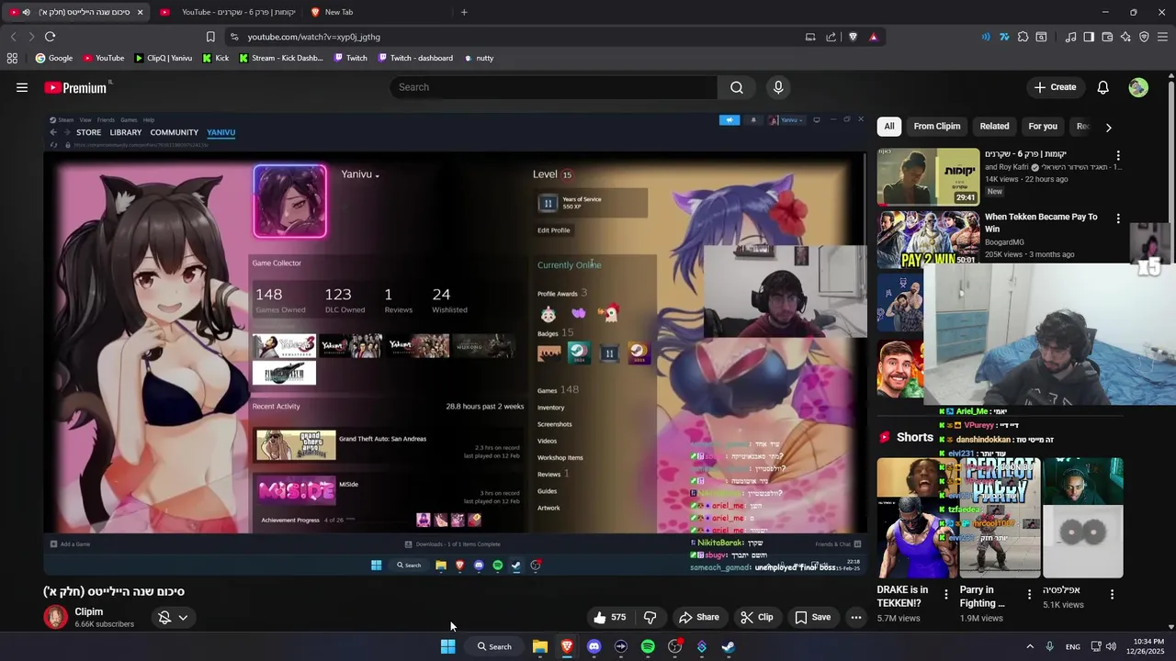
Task: Open options for יקומות פרק 6 video
Action: (x=1118, y=155)
